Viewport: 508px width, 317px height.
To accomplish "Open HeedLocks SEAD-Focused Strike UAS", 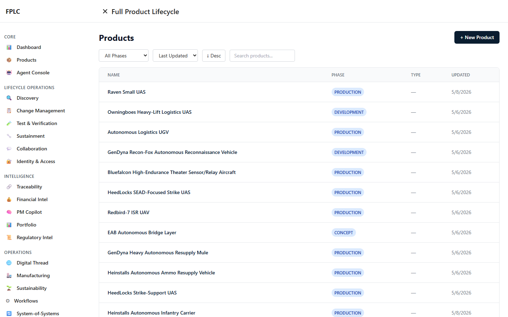I will pos(149,192).
